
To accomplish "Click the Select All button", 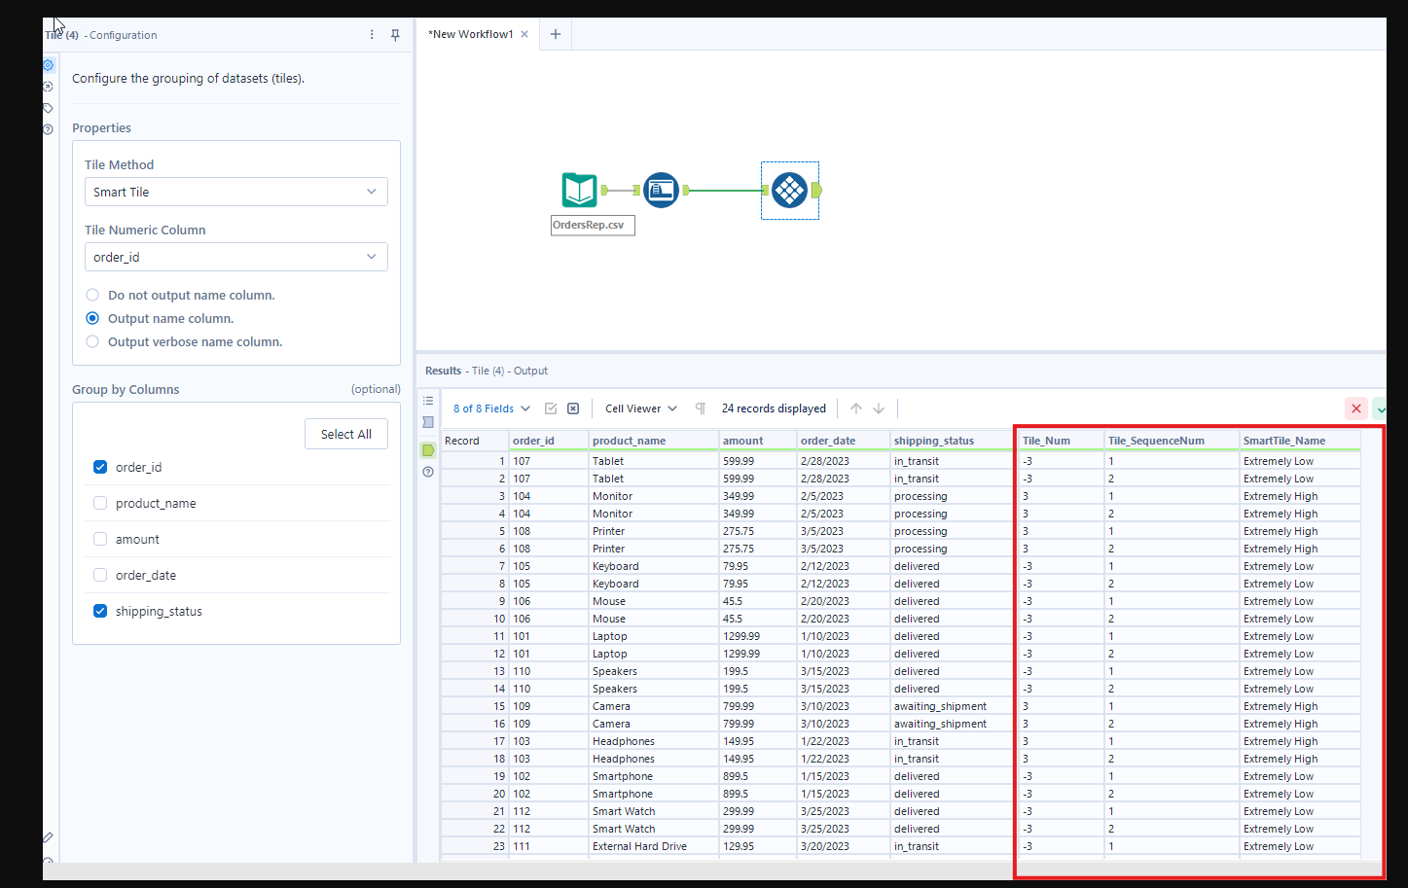I will point(345,434).
